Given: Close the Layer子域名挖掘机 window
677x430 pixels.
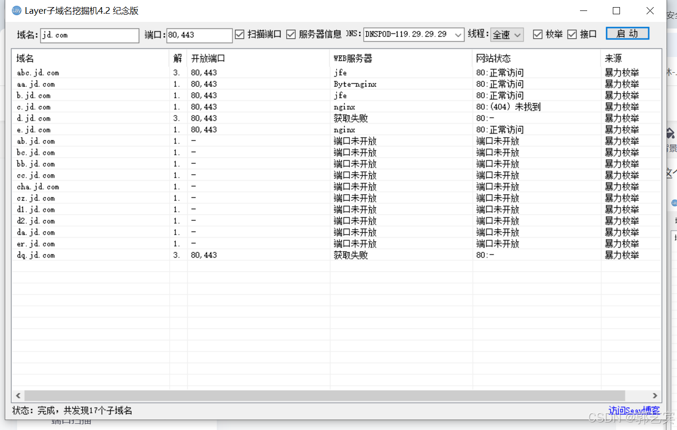Looking at the screenshot, I should click(650, 10).
